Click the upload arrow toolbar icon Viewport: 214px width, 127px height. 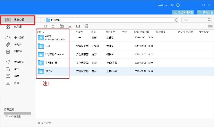53,26
